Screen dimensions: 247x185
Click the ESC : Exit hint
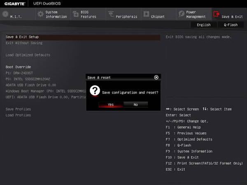tap(175, 169)
